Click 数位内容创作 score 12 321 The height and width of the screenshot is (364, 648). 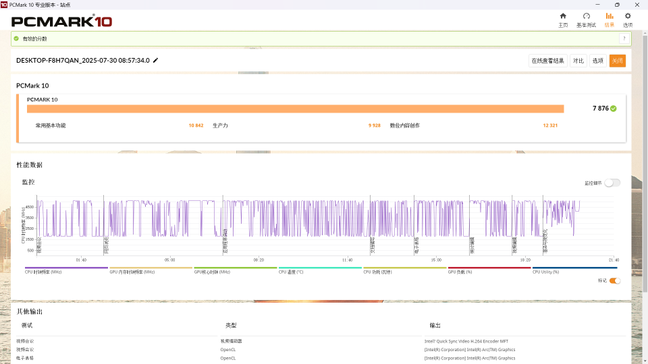550,125
